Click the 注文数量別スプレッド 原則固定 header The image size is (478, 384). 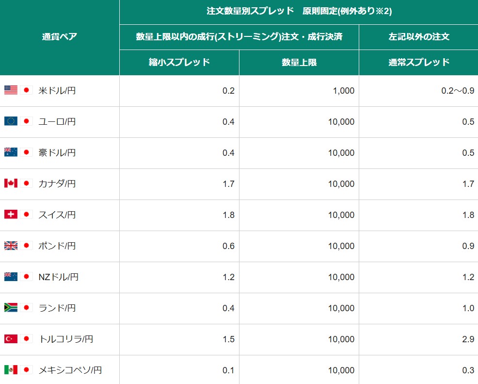[x=299, y=11]
